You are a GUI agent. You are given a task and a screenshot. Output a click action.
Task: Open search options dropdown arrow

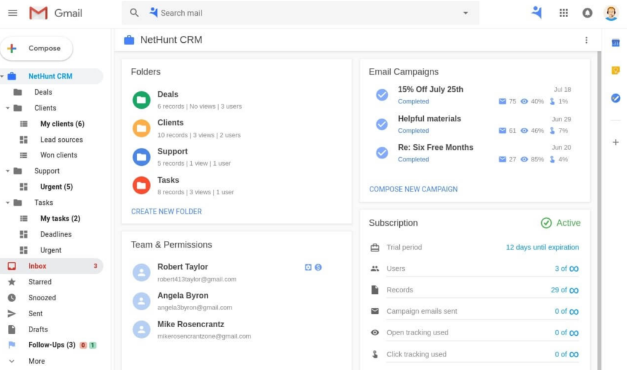pyautogui.click(x=465, y=13)
